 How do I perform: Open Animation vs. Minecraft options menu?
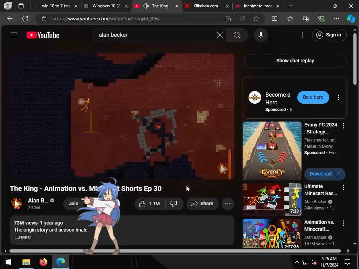[343, 223]
